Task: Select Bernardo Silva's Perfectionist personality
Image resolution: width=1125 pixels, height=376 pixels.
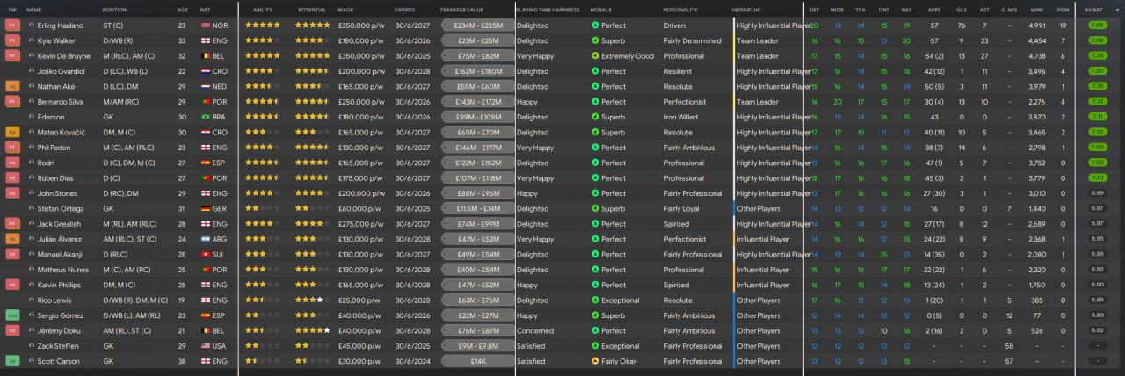Action: coord(685,102)
